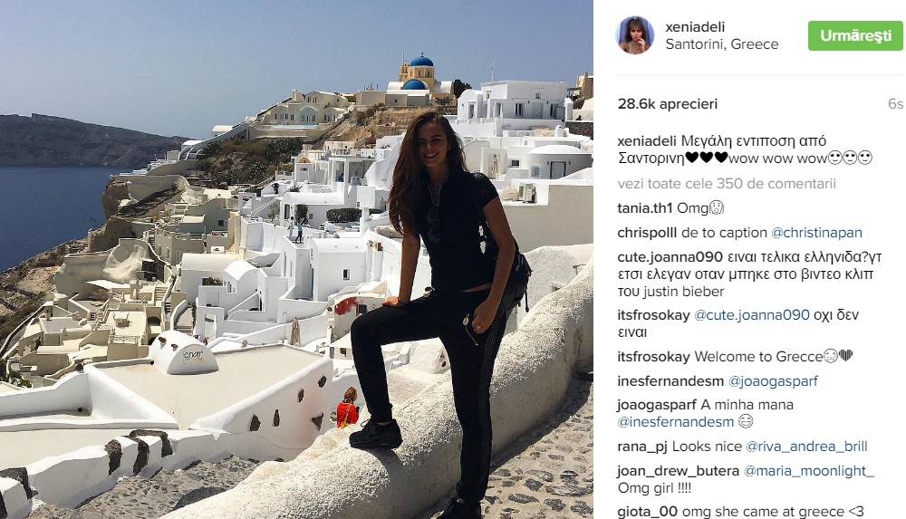Click the @maria_moonlight_ mention

pos(808,471)
